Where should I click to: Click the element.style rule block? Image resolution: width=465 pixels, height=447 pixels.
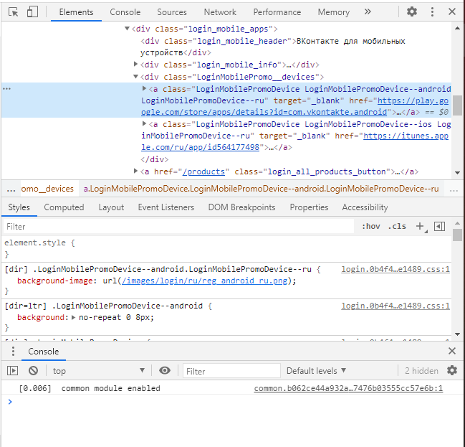point(227,248)
